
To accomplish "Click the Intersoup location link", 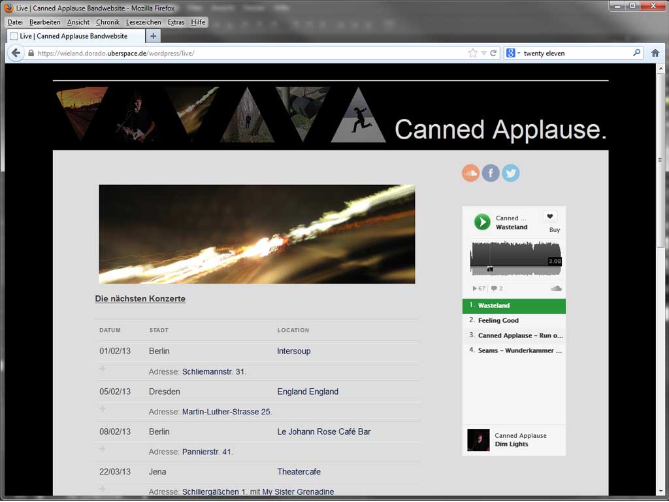I will click(293, 351).
